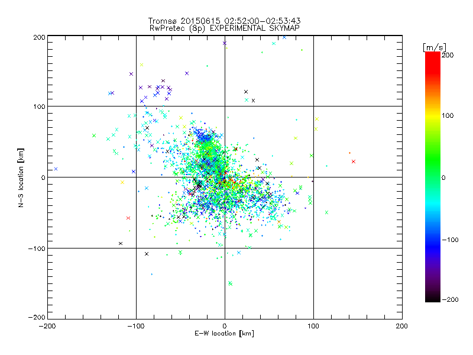The height and width of the screenshot is (355, 473).
Task: Click the y-axis tick label '200' at top
Action: pyautogui.click(x=39, y=37)
